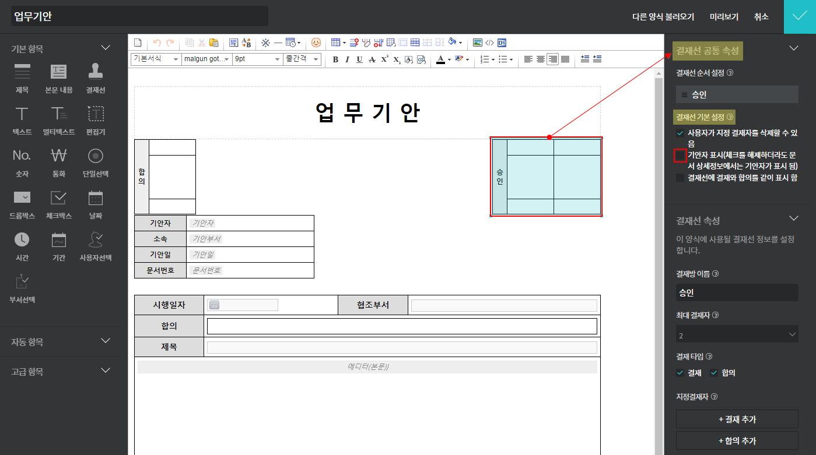Toggle the 합의 approval type checkbox
Image resolution: width=816 pixels, height=455 pixels.
(x=714, y=373)
